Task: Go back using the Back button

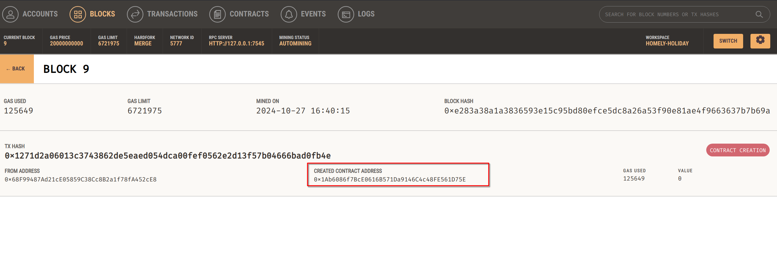Action: (x=17, y=69)
